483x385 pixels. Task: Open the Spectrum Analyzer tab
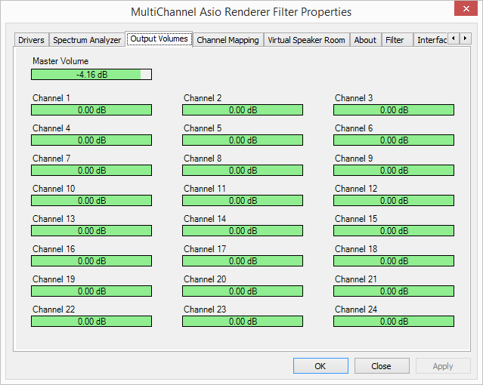point(87,40)
